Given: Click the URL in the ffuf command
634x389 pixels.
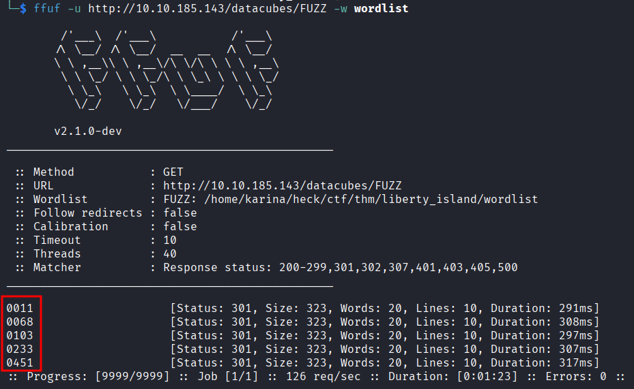Looking at the screenshot, I should pos(207,8).
